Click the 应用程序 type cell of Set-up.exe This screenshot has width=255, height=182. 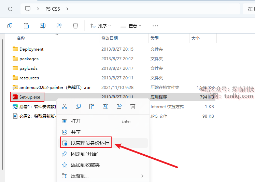(x=159, y=97)
